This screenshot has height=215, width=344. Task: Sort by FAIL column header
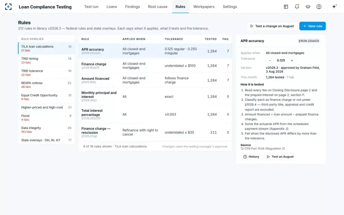226,39
